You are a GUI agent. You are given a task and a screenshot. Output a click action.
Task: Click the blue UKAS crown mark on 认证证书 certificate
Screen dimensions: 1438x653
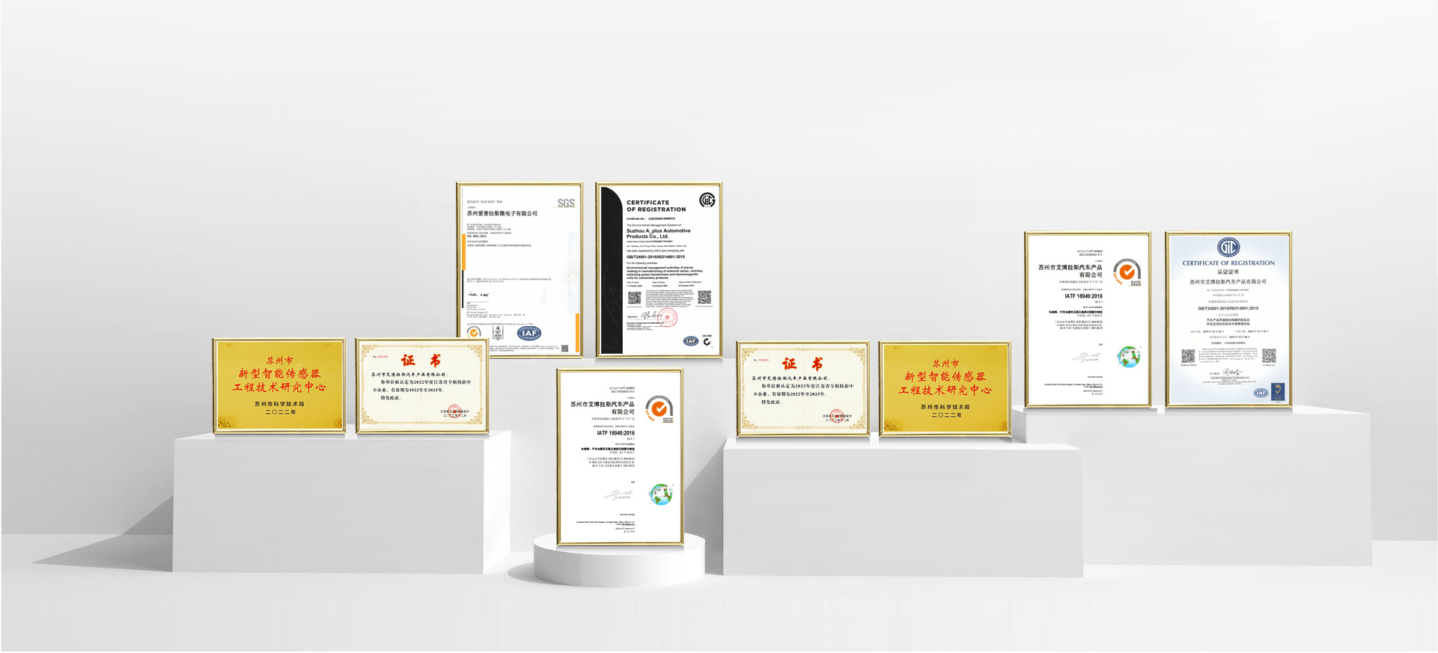point(1278,390)
